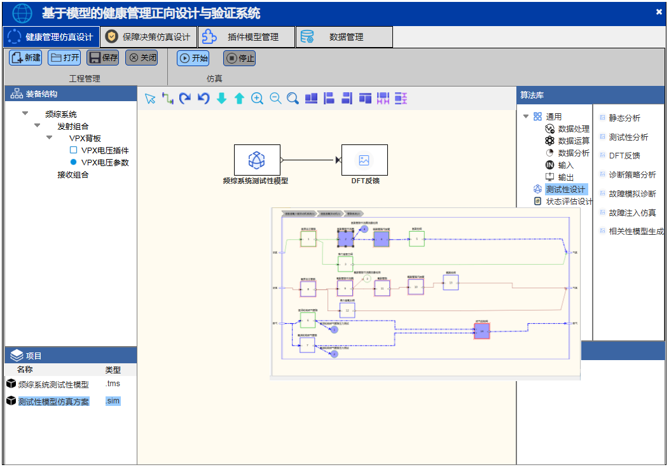Screen dimensions: 669x467
Task: Select the pointer arrow tool
Action: (x=150, y=99)
